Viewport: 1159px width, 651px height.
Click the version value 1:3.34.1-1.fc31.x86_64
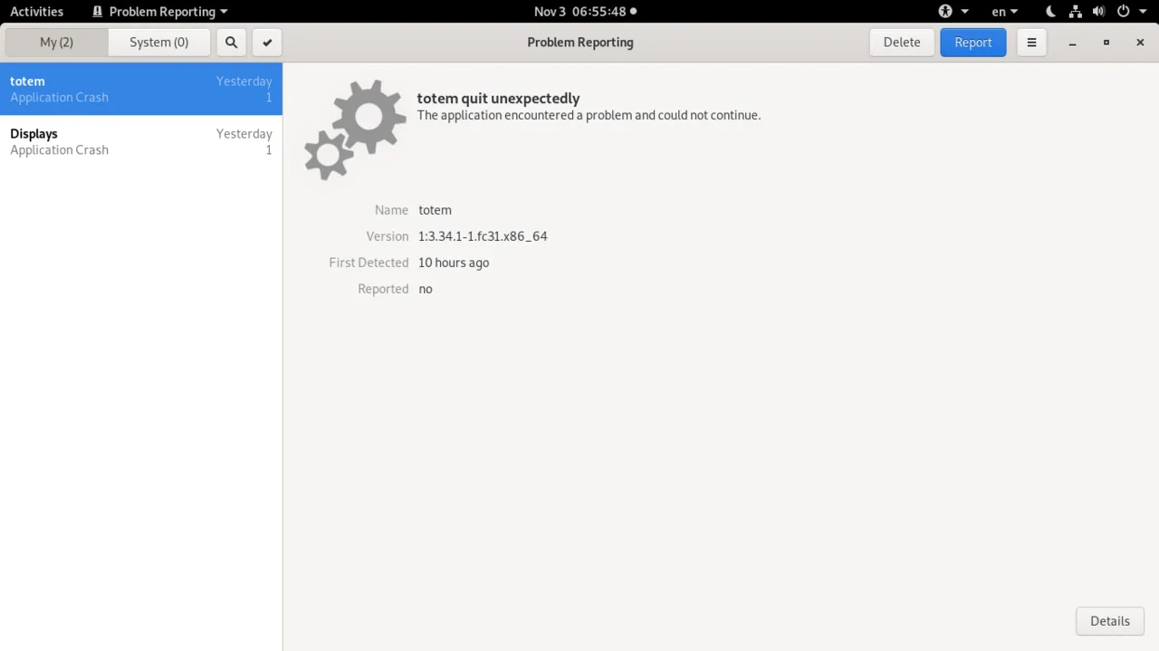pyautogui.click(x=483, y=236)
